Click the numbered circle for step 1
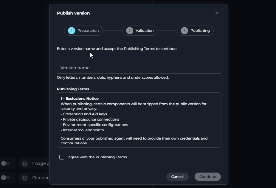The image size is (276, 188). tap(71, 30)
